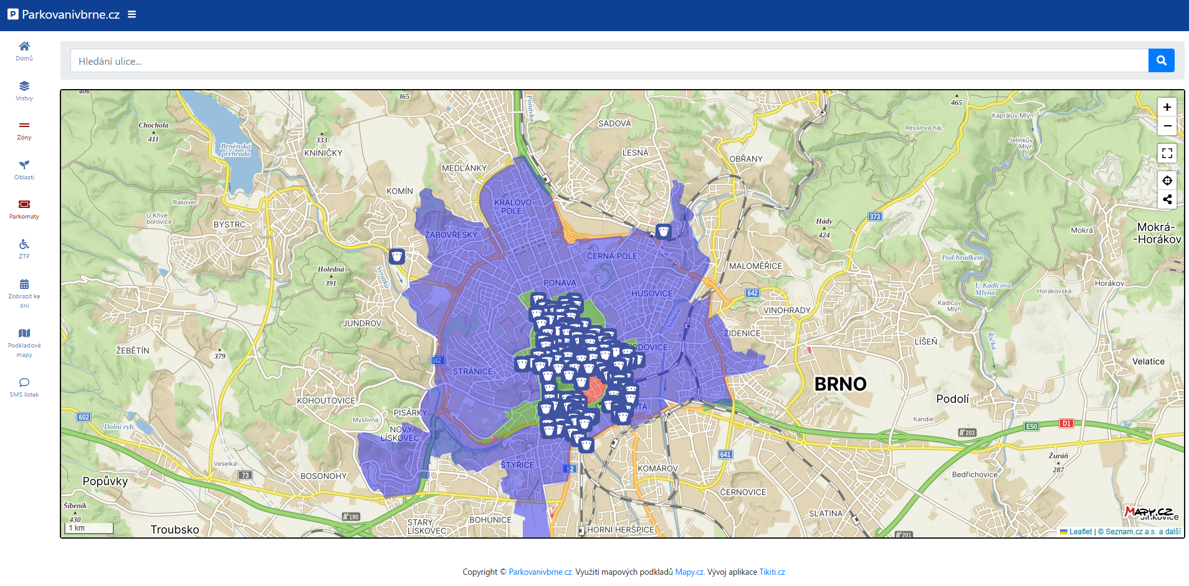This screenshot has height=586, width=1189.
Task: Click the PONAVA label on map
Action: (560, 283)
